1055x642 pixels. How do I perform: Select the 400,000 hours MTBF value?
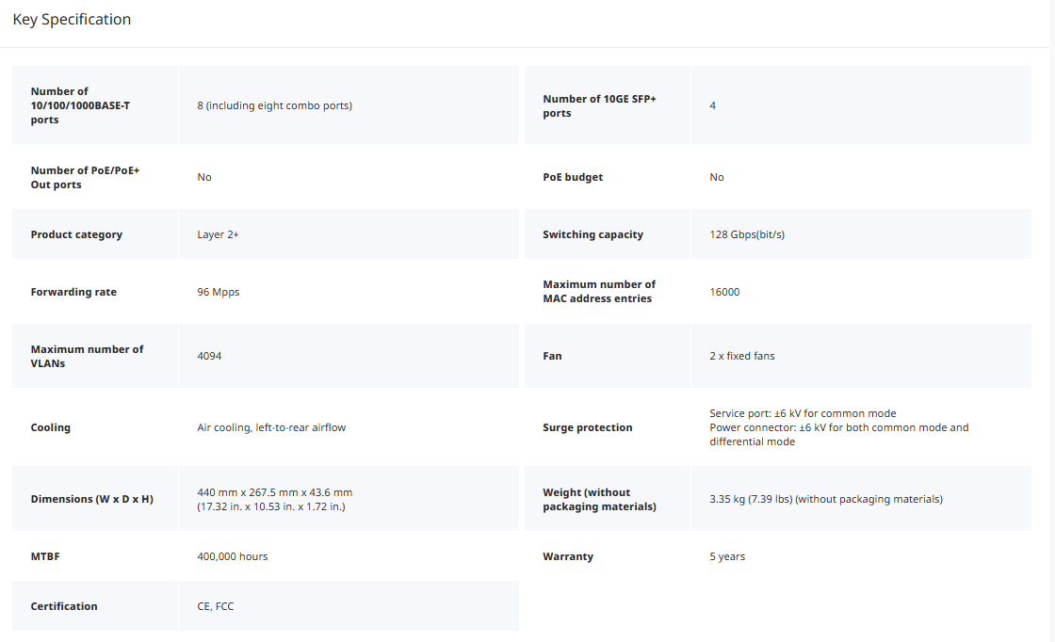coord(232,556)
